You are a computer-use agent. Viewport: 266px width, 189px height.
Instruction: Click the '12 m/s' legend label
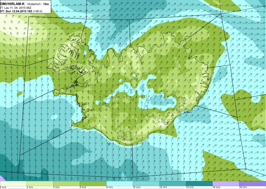[x=163, y=187]
